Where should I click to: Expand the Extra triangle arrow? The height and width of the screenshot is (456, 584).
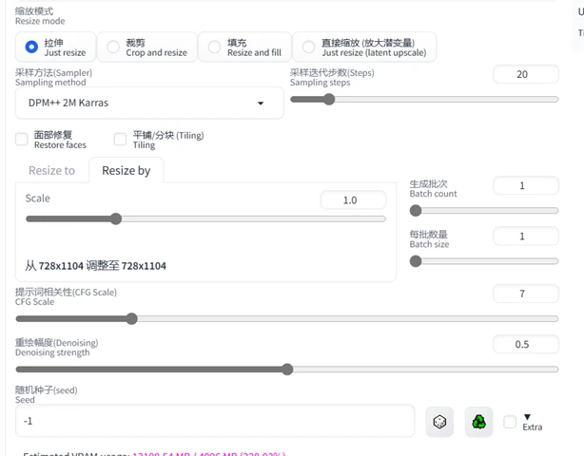(x=527, y=417)
